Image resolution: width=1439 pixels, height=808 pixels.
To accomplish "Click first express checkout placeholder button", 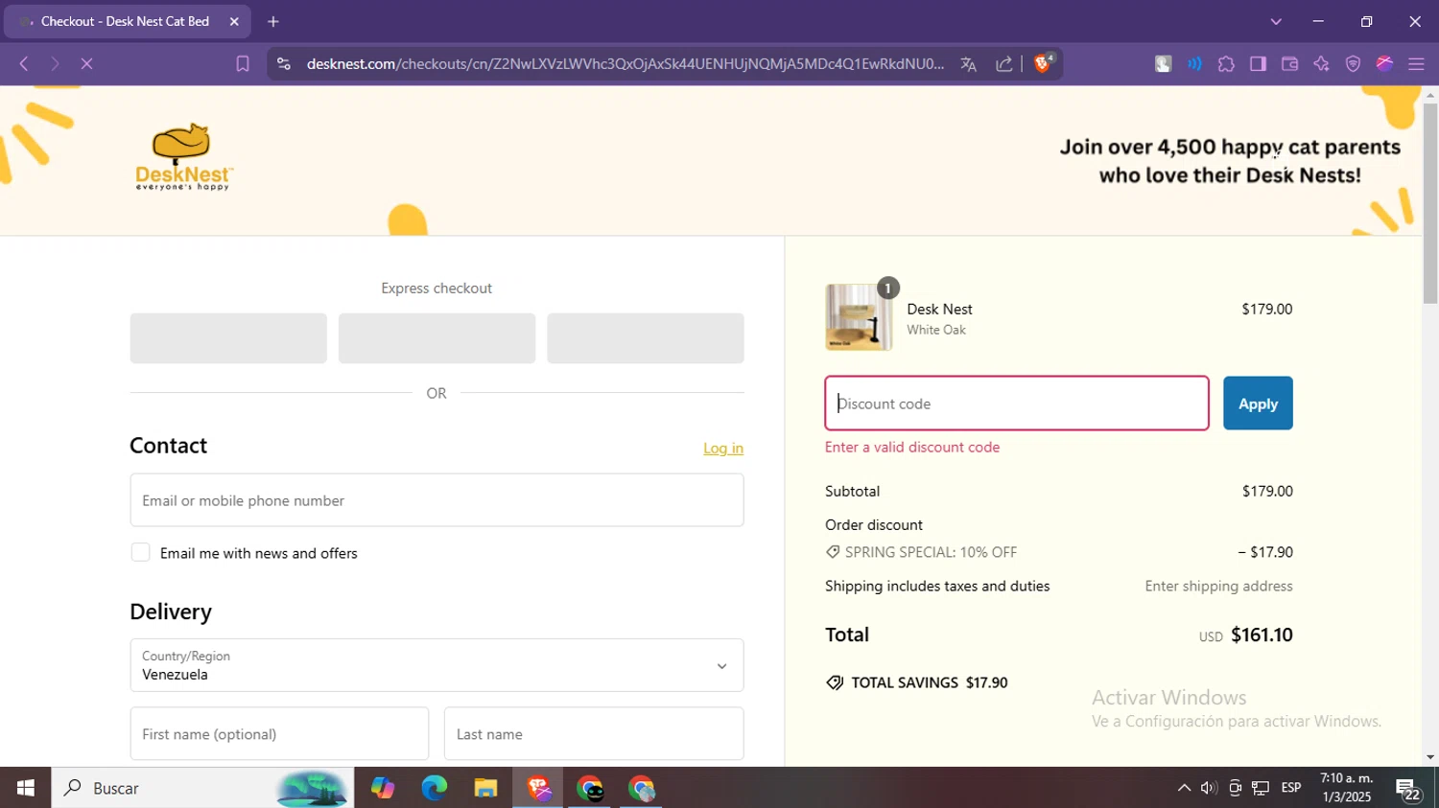I will tap(228, 338).
